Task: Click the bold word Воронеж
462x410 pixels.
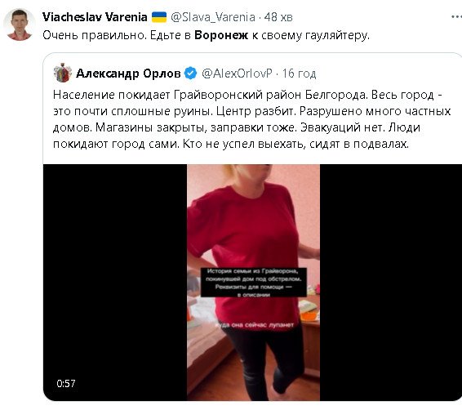Action: pyautogui.click(x=221, y=35)
